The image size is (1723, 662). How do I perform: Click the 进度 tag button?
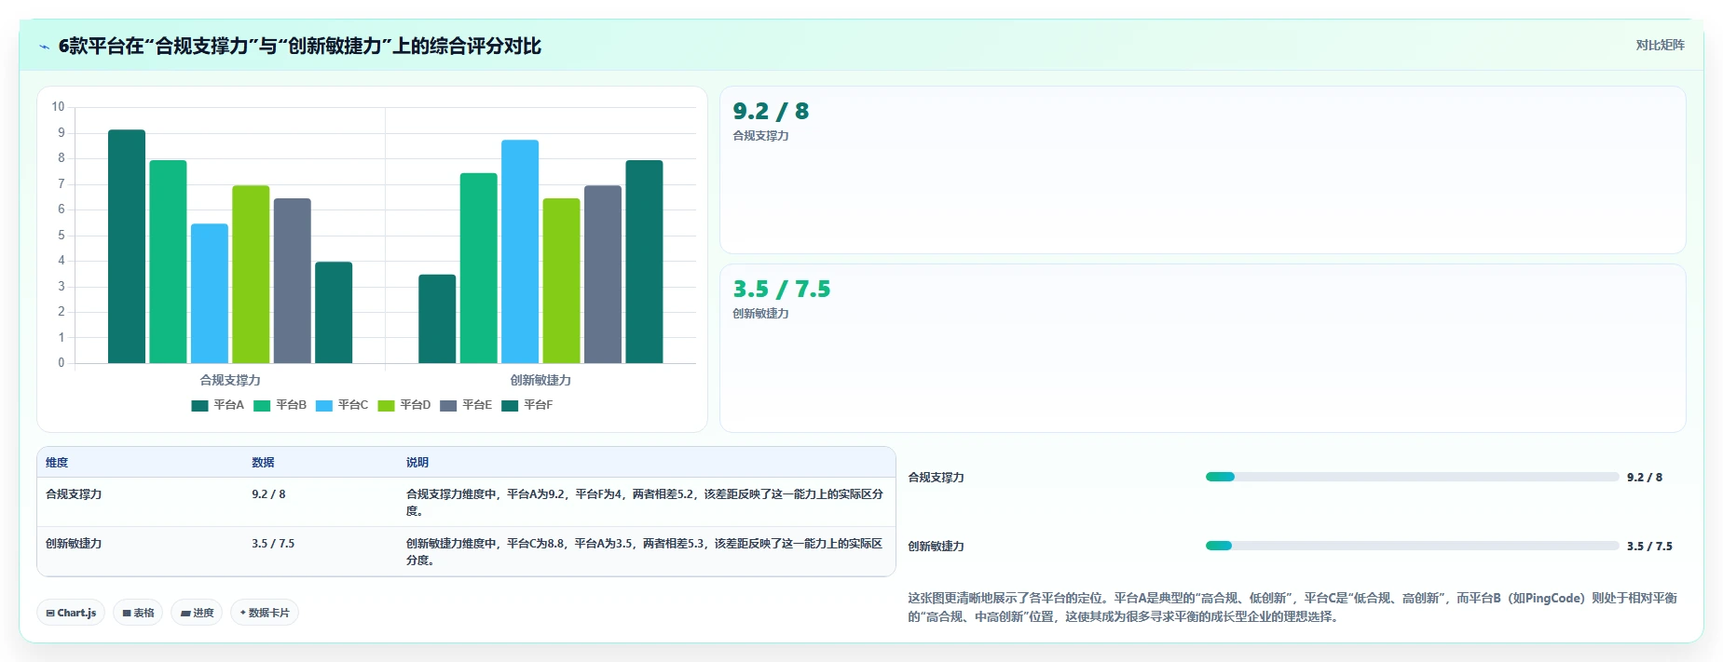tap(197, 613)
